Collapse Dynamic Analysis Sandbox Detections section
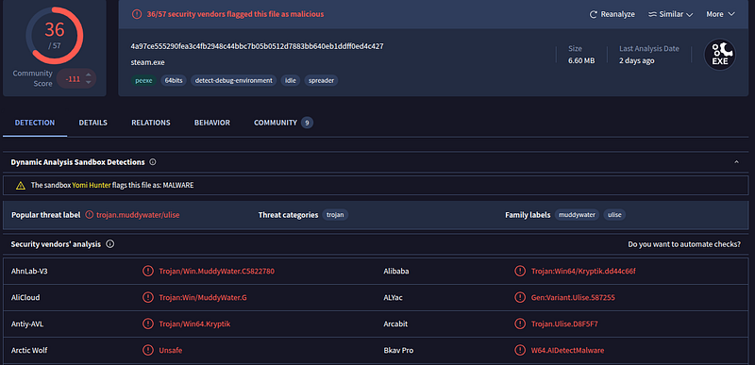Image resolution: width=755 pixels, height=365 pixels. [736, 162]
